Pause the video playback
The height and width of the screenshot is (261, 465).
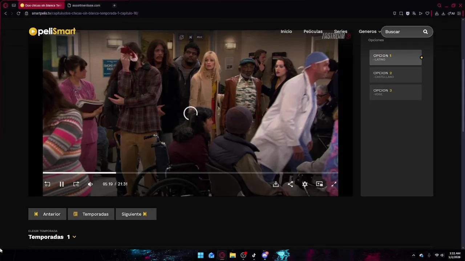pos(62,184)
